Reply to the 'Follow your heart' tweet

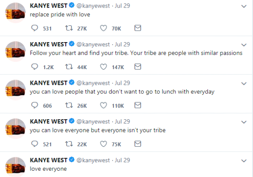[x=35, y=67]
